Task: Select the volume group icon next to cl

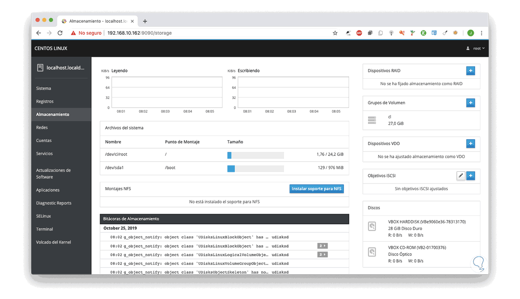Action: pyautogui.click(x=371, y=120)
